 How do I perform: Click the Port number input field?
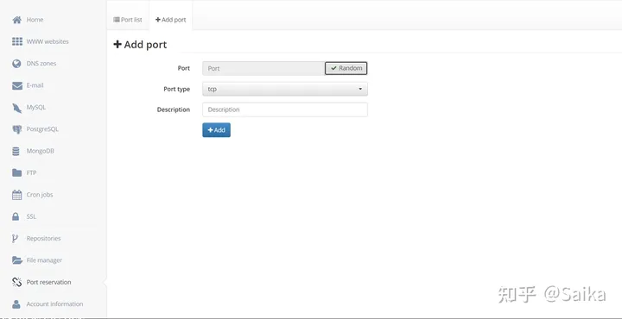pos(263,68)
